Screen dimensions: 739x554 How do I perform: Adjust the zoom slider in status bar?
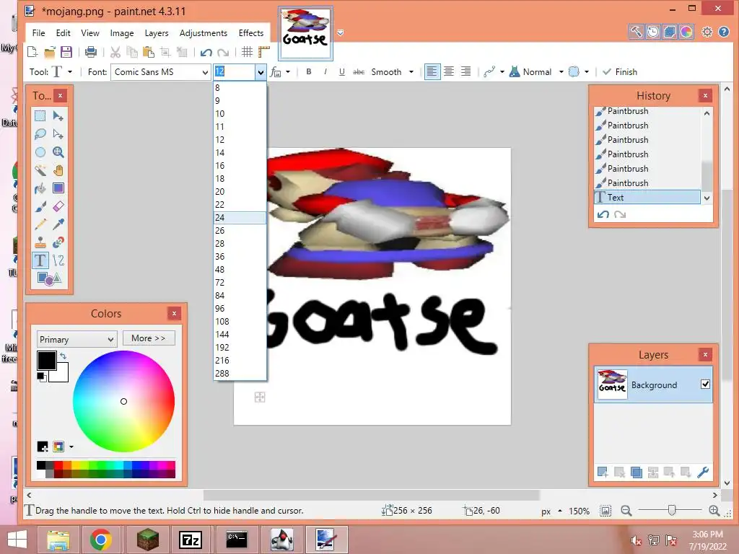(x=672, y=510)
